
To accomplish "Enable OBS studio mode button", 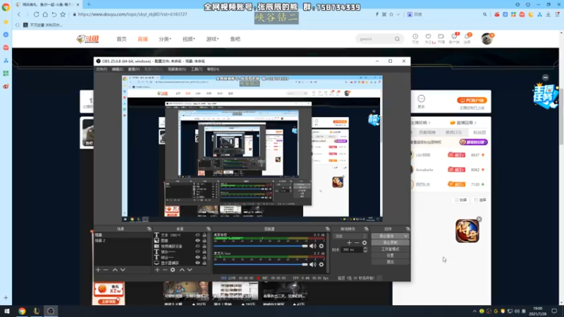I will pyautogui.click(x=390, y=249).
